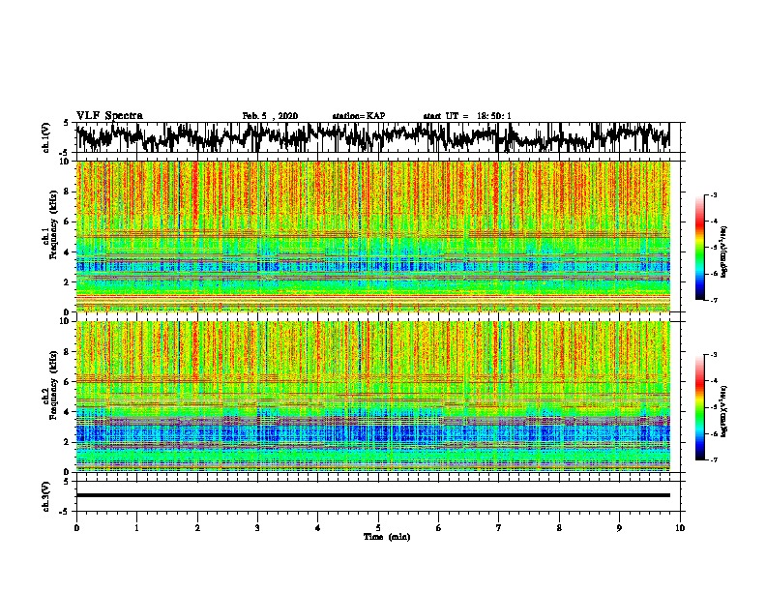Click the ch.2 spectrogram color scale bar
This screenshot has width=766, height=592.
pos(699,407)
